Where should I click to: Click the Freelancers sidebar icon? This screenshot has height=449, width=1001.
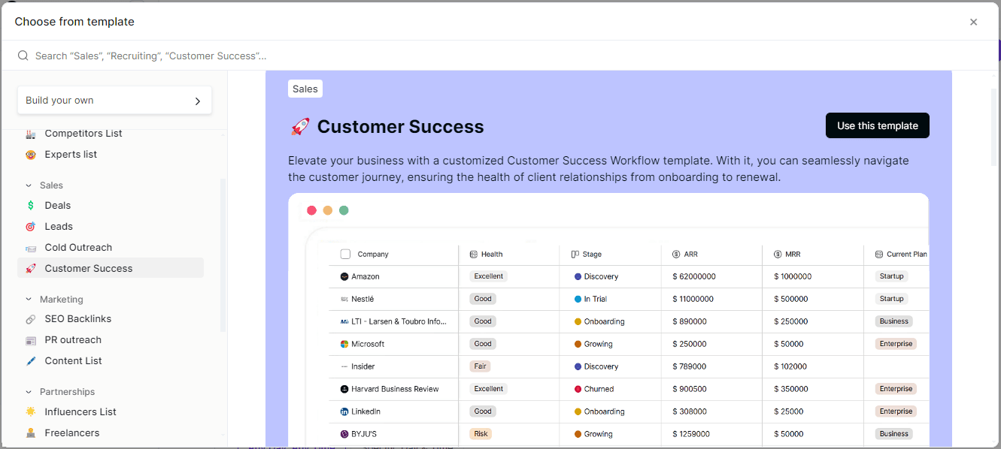click(x=29, y=432)
